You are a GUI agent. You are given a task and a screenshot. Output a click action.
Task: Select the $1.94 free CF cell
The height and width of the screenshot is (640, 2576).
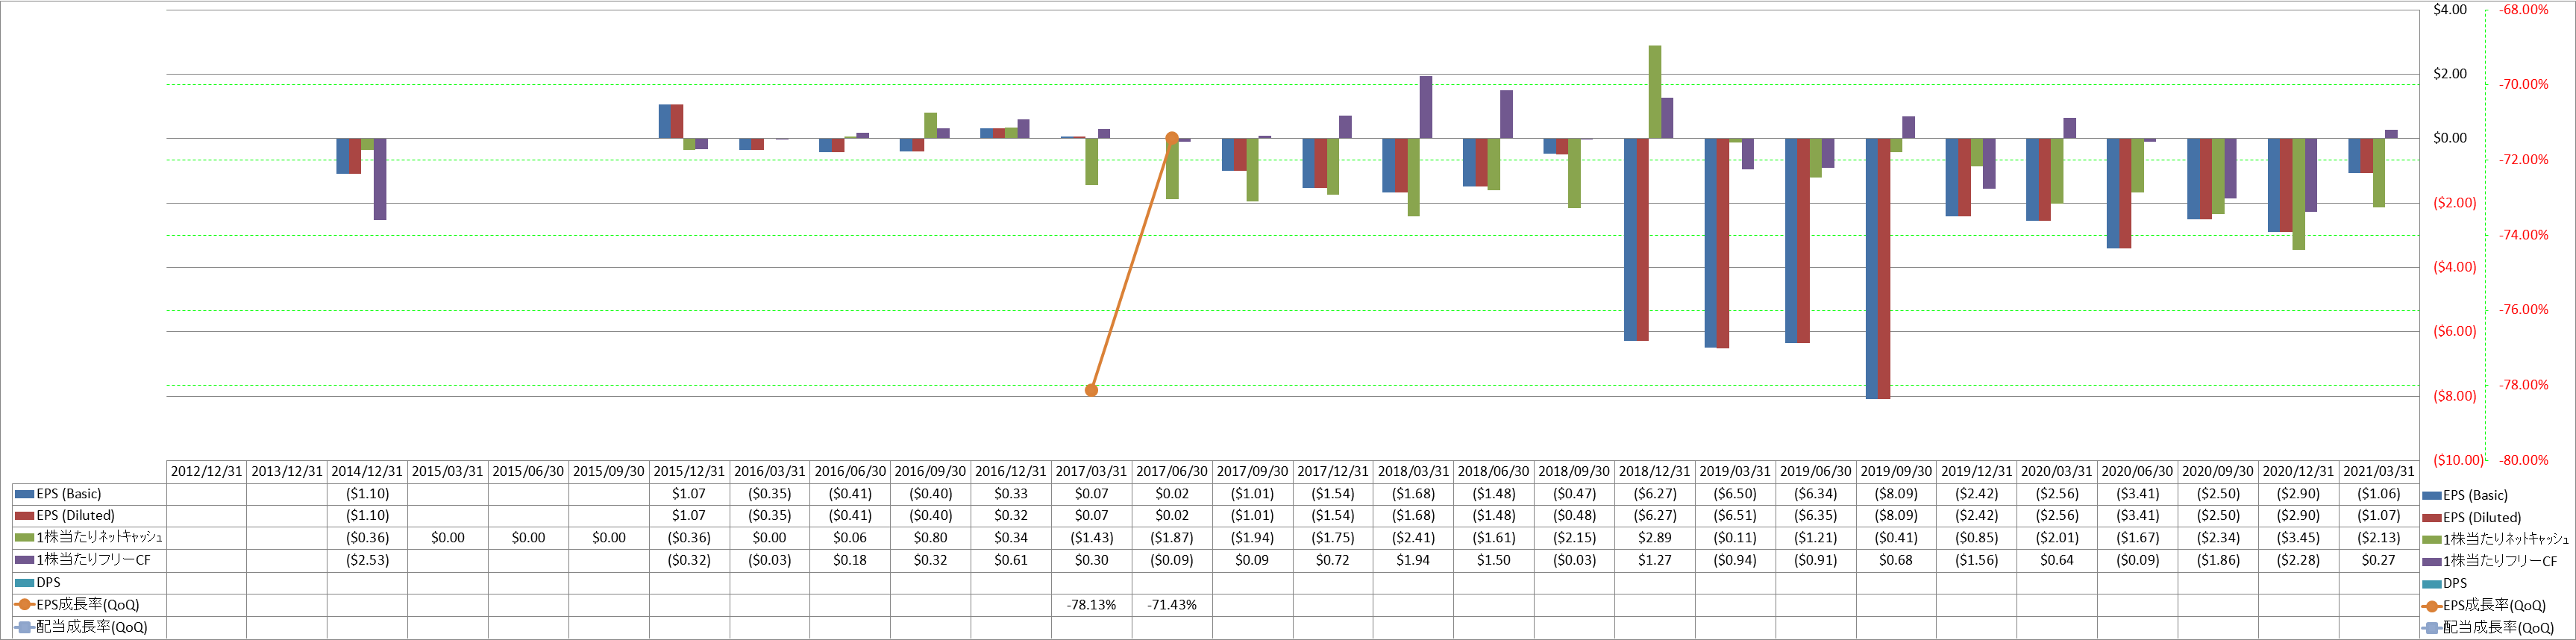1413,560
